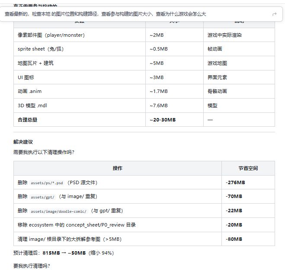285x278 pixels.
Task: Select the '动画 .anim' cell
Action: 80,91
